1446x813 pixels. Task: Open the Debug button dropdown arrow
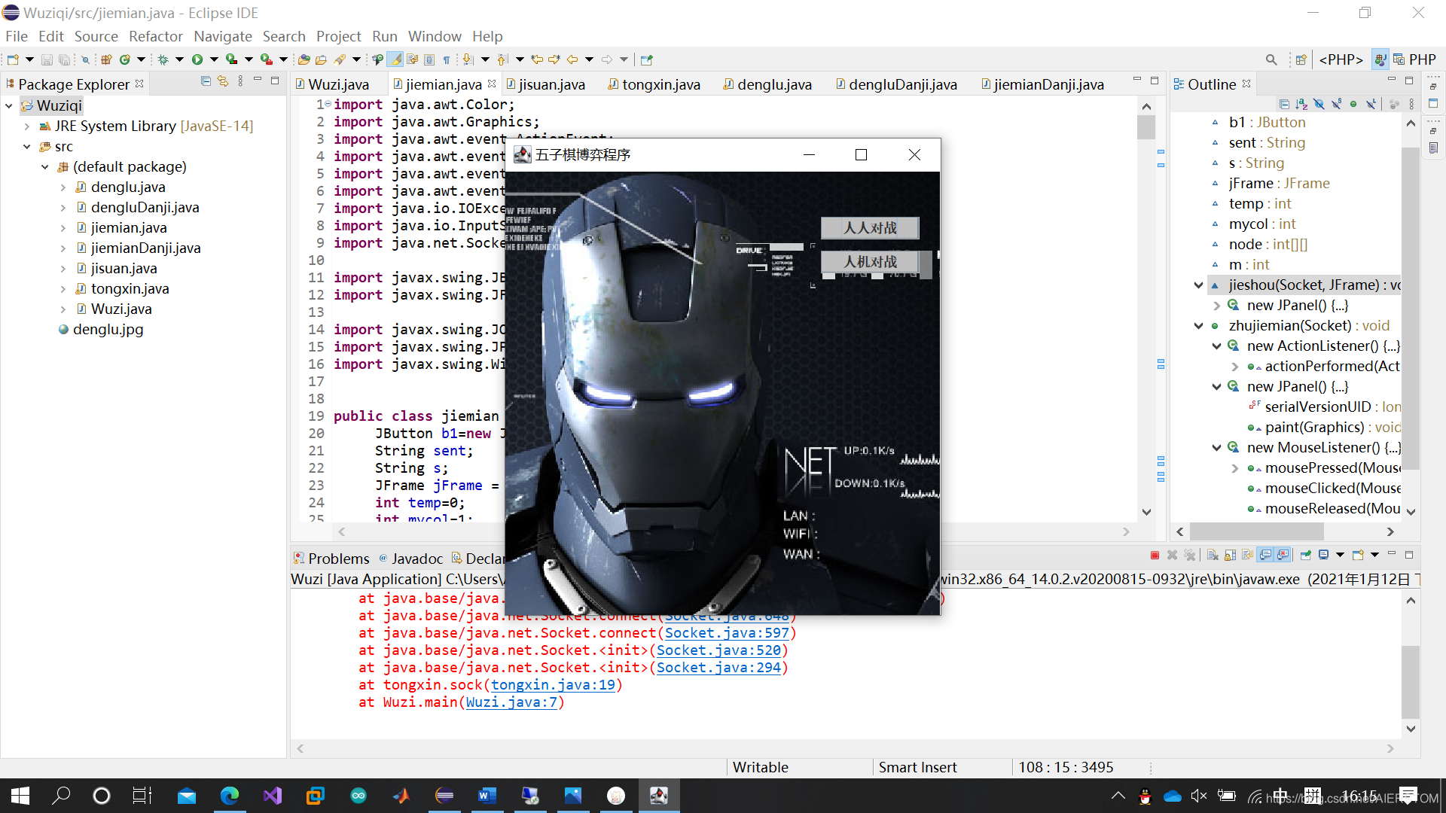click(179, 59)
